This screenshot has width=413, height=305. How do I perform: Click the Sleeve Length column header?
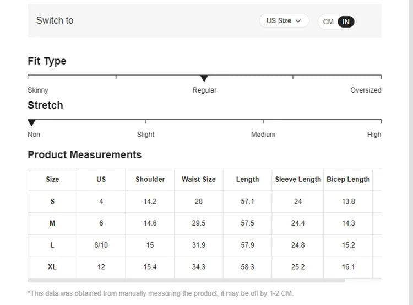298,179
